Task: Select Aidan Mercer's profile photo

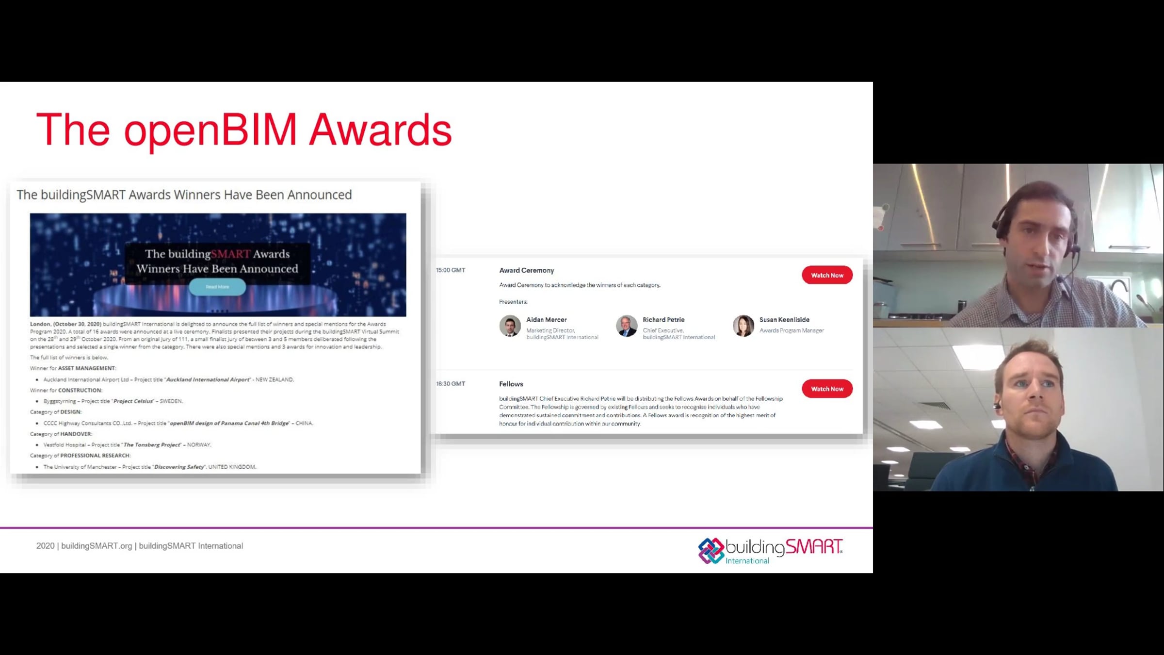Action: [x=510, y=326]
